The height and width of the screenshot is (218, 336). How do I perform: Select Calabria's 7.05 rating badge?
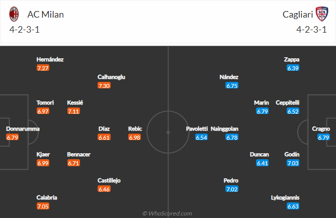(x=43, y=206)
